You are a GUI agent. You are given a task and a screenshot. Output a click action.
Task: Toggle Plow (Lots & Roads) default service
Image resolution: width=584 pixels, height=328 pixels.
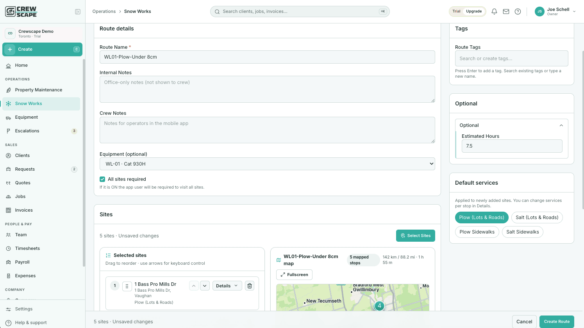pos(482,217)
